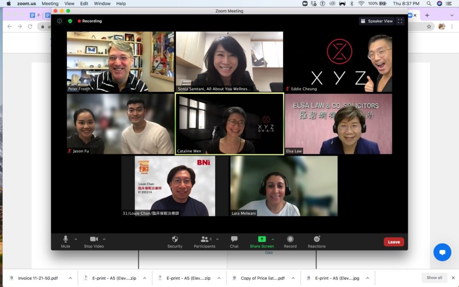Open the Security shield icon
This screenshot has width=459, height=287.
(175, 239)
